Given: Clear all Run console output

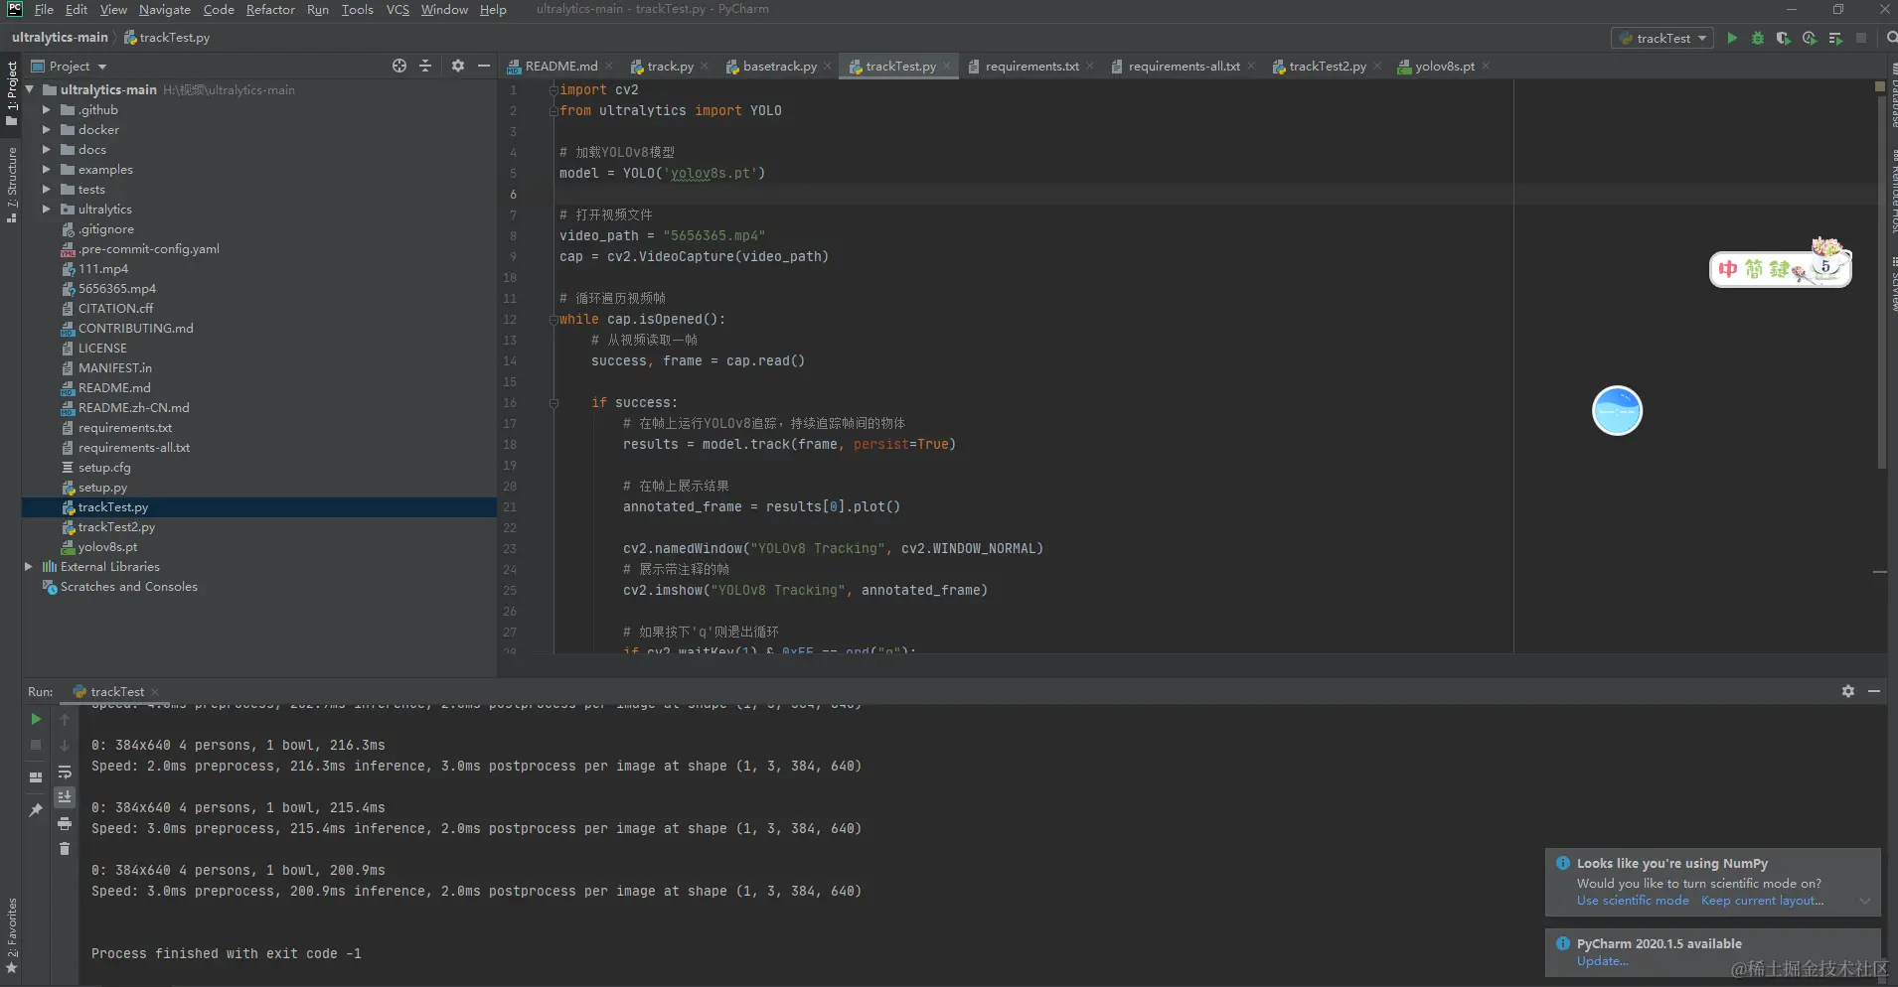Looking at the screenshot, I should pyautogui.click(x=65, y=849).
